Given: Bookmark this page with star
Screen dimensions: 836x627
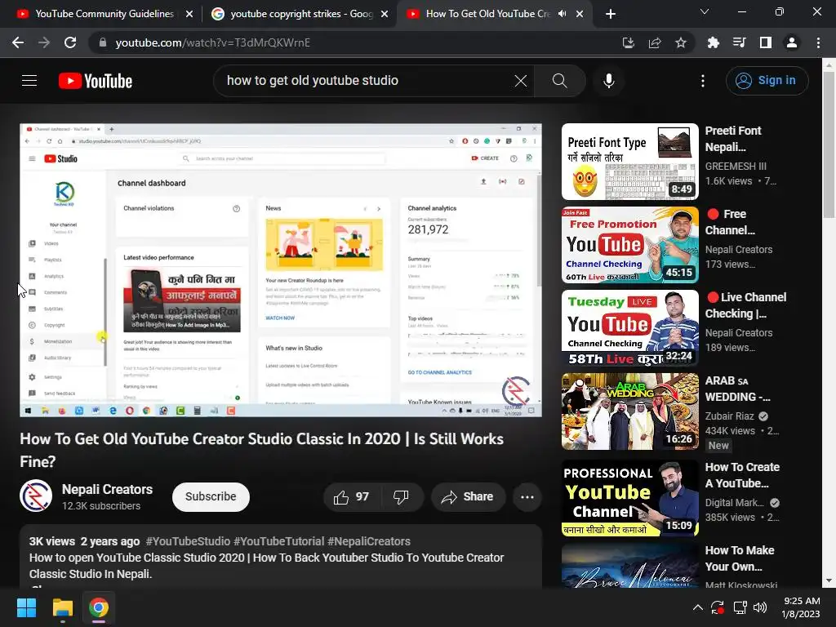Looking at the screenshot, I should pos(681,42).
